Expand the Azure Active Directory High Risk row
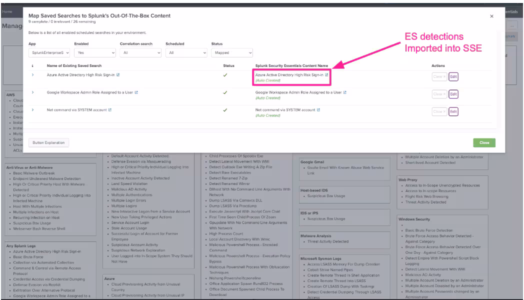Image resolution: width=524 pixels, height=300 pixels. point(33,75)
